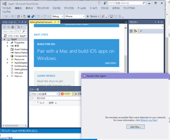This screenshot has width=170, height=140.
Task: Open the 表示(V) menu
Action: [x=29, y=8]
